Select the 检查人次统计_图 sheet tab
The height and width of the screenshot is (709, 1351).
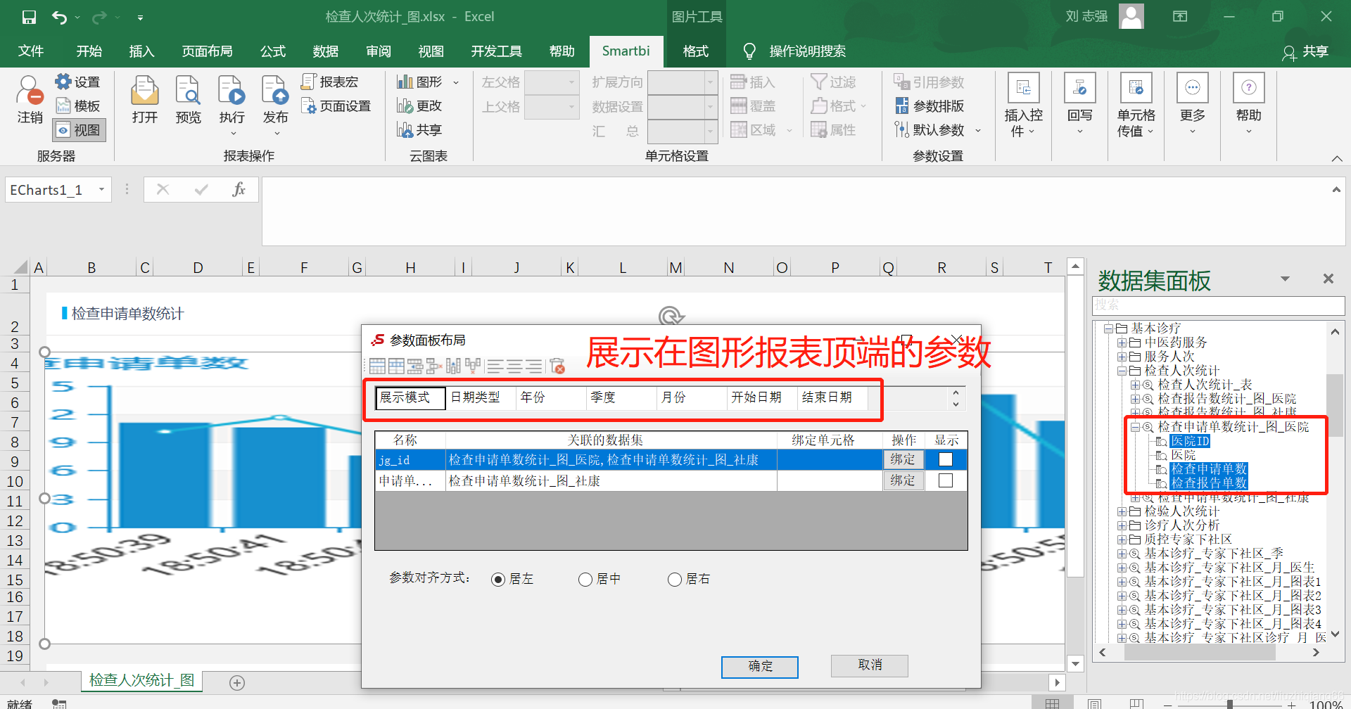[141, 680]
